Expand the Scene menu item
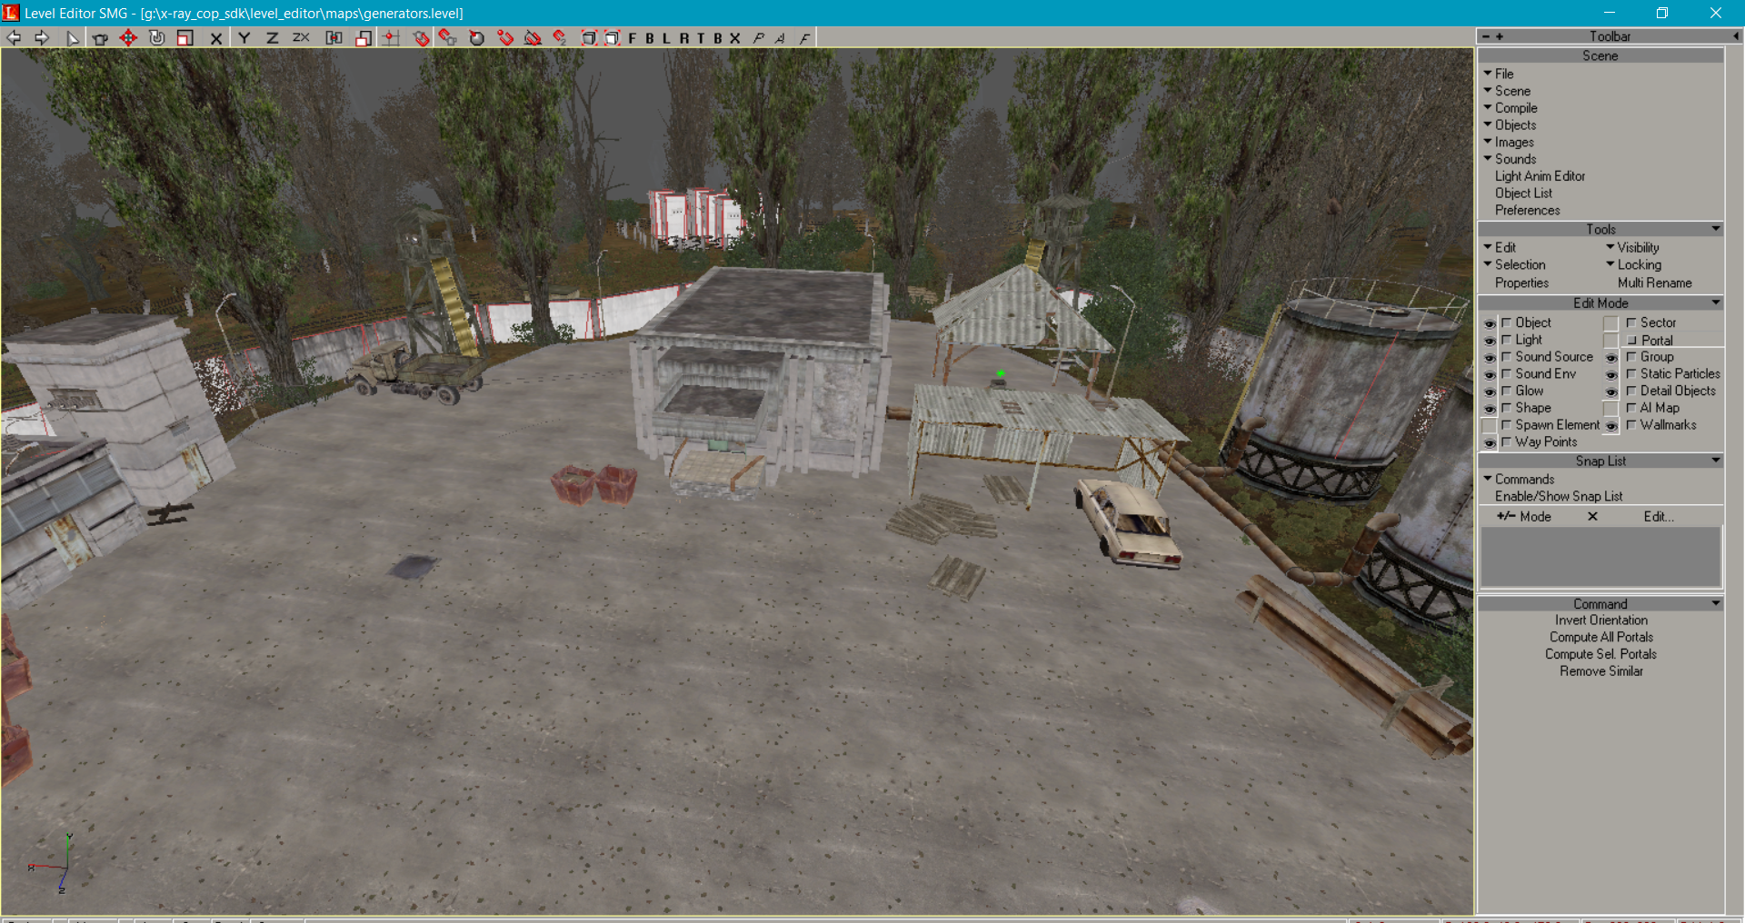Screen dimensions: 1745x923 (x=1507, y=91)
